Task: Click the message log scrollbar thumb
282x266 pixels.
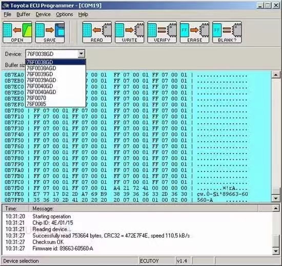Action: [x=276, y=241]
